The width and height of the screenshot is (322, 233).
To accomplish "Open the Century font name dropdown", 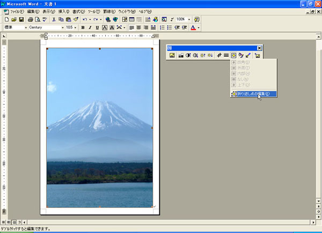I will coord(62,27).
